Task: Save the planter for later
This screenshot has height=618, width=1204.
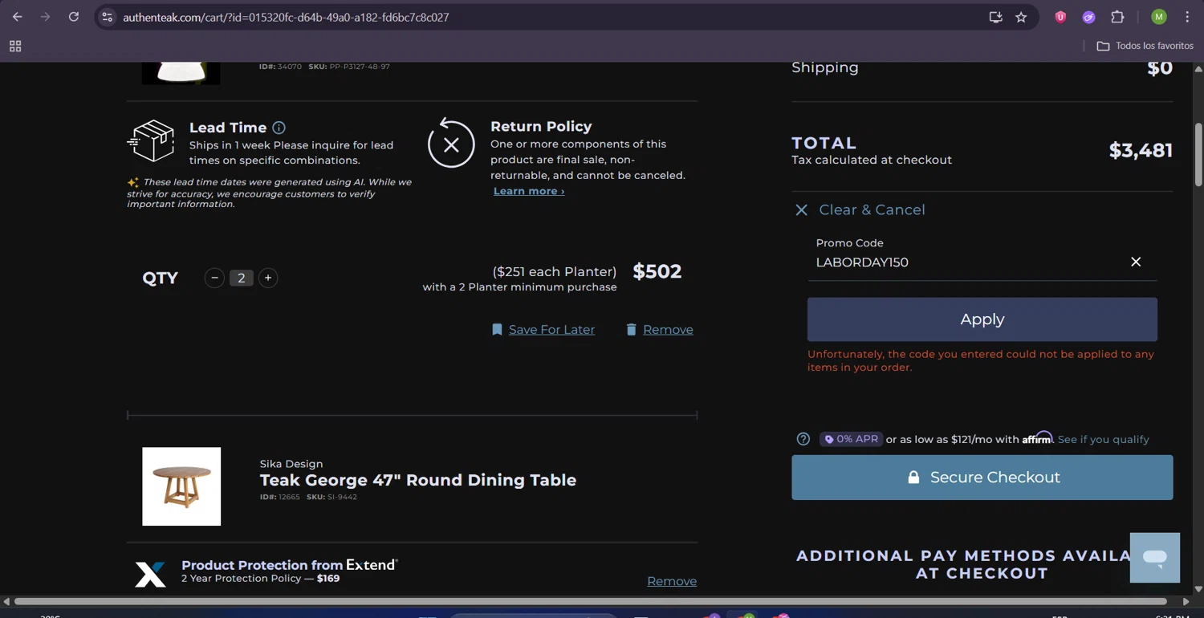Action: pos(551,330)
